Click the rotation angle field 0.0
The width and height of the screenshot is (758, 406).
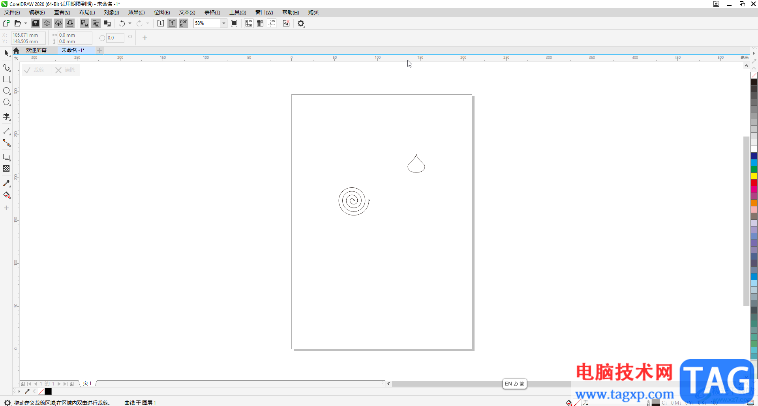pos(115,38)
